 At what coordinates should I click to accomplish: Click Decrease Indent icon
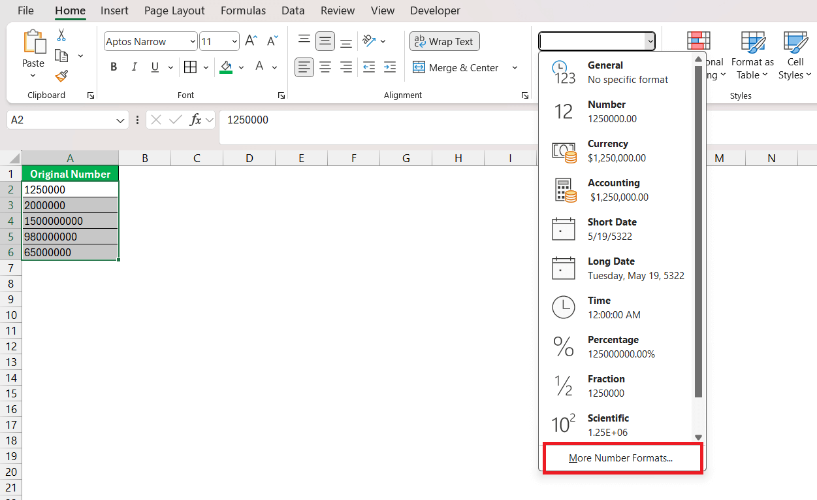click(x=369, y=67)
